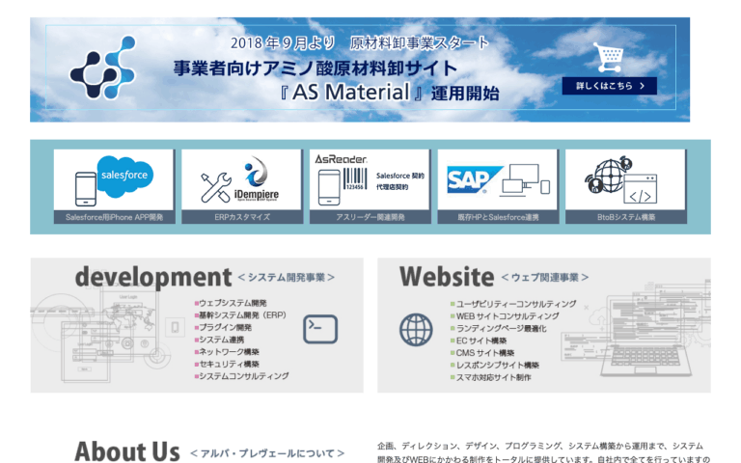Viewport: 741px width, 463px height.
Task: Click the shopping cart icon in banner
Action: click(x=609, y=58)
